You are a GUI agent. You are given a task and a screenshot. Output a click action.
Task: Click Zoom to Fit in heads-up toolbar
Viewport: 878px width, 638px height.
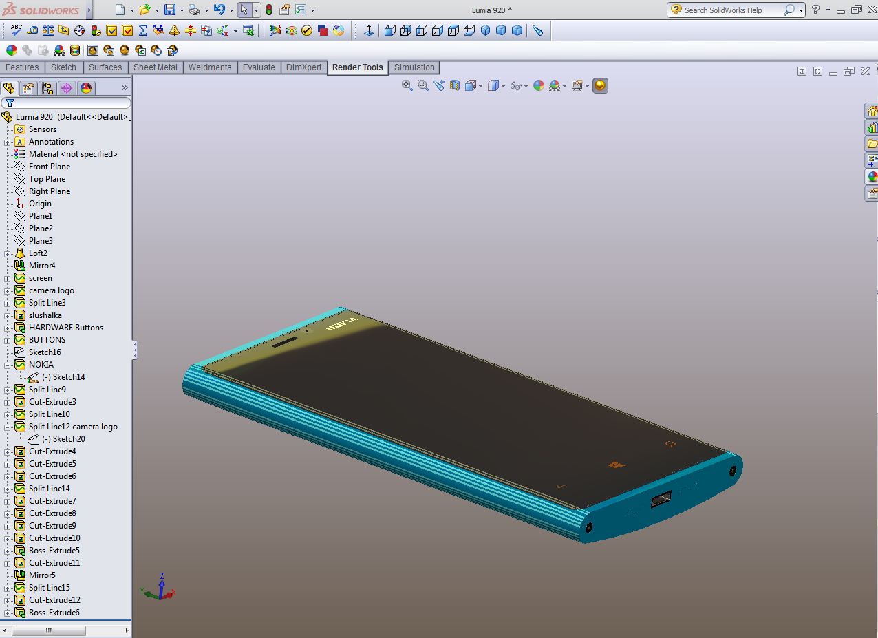(x=407, y=85)
